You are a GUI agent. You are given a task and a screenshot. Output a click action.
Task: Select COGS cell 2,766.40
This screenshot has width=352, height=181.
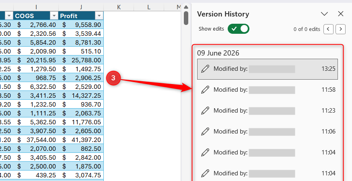(36, 25)
